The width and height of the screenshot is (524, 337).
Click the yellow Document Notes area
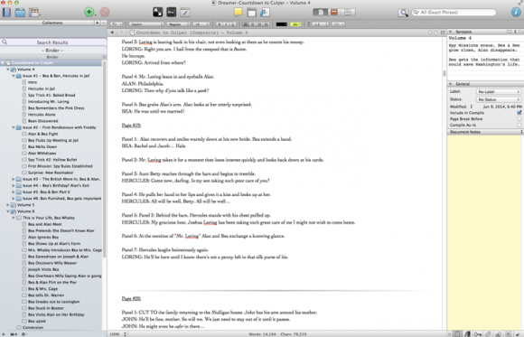point(484,232)
